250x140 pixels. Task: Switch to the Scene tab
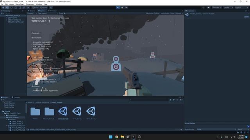[x=31, y=11]
